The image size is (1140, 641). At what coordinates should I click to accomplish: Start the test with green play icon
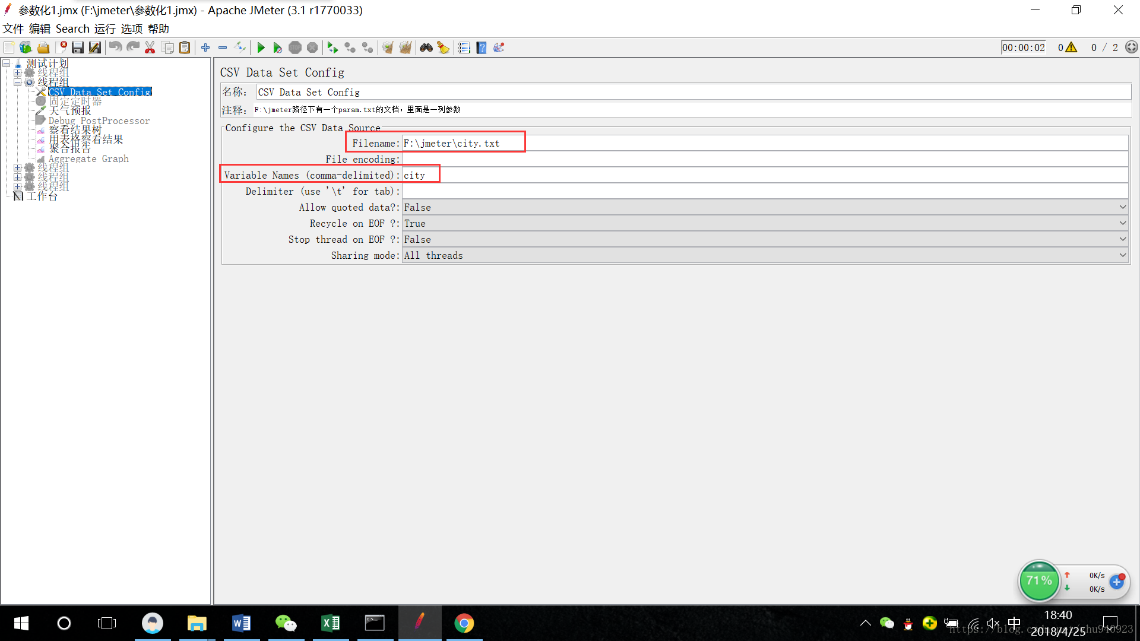click(261, 47)
